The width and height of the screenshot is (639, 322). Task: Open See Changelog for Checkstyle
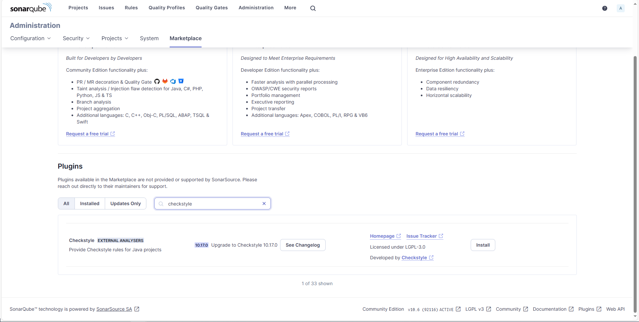click(303, 245)
